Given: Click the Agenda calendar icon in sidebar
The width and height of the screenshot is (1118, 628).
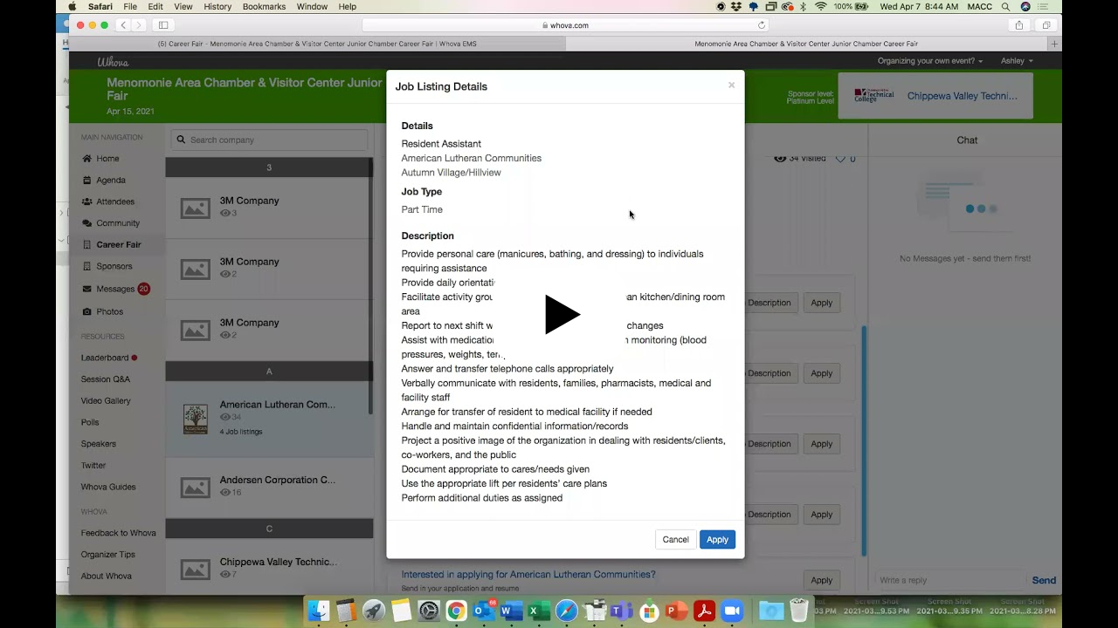Looking at the screenshot, I should (87, 181).
